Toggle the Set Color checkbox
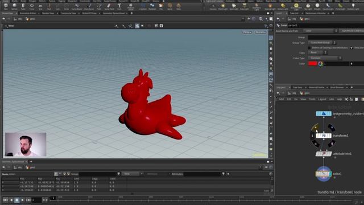364x205 pixels. pyautogui.click(x=351, y=48)
